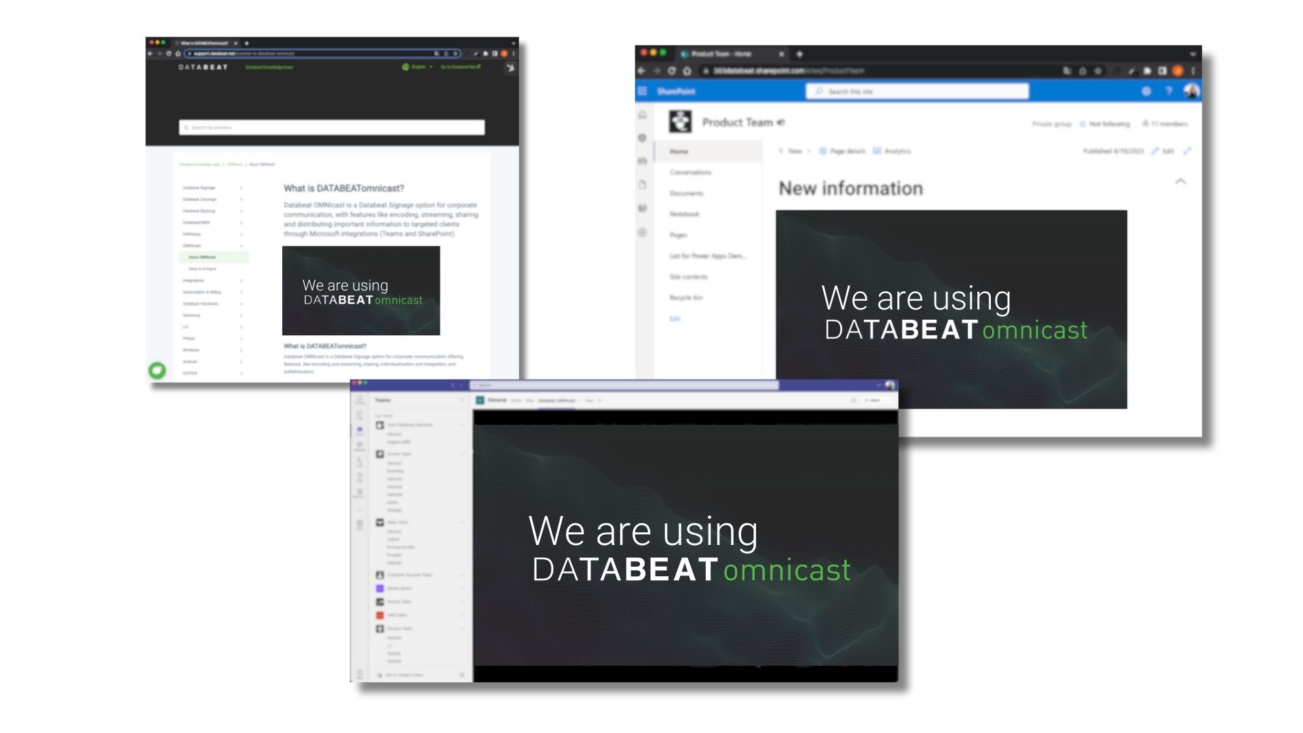Select the SharePoint Documents menu item
This screenshot has width=1303, height=733.
point(685,193)
